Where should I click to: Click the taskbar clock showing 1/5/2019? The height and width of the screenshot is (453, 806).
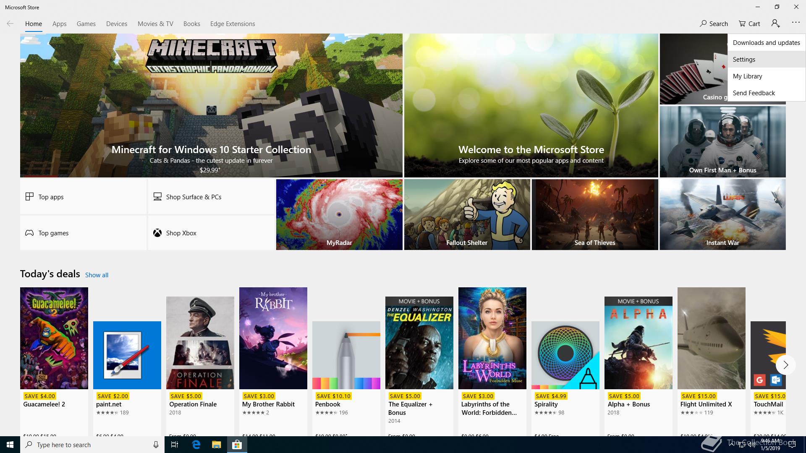(x=770, y=445)
